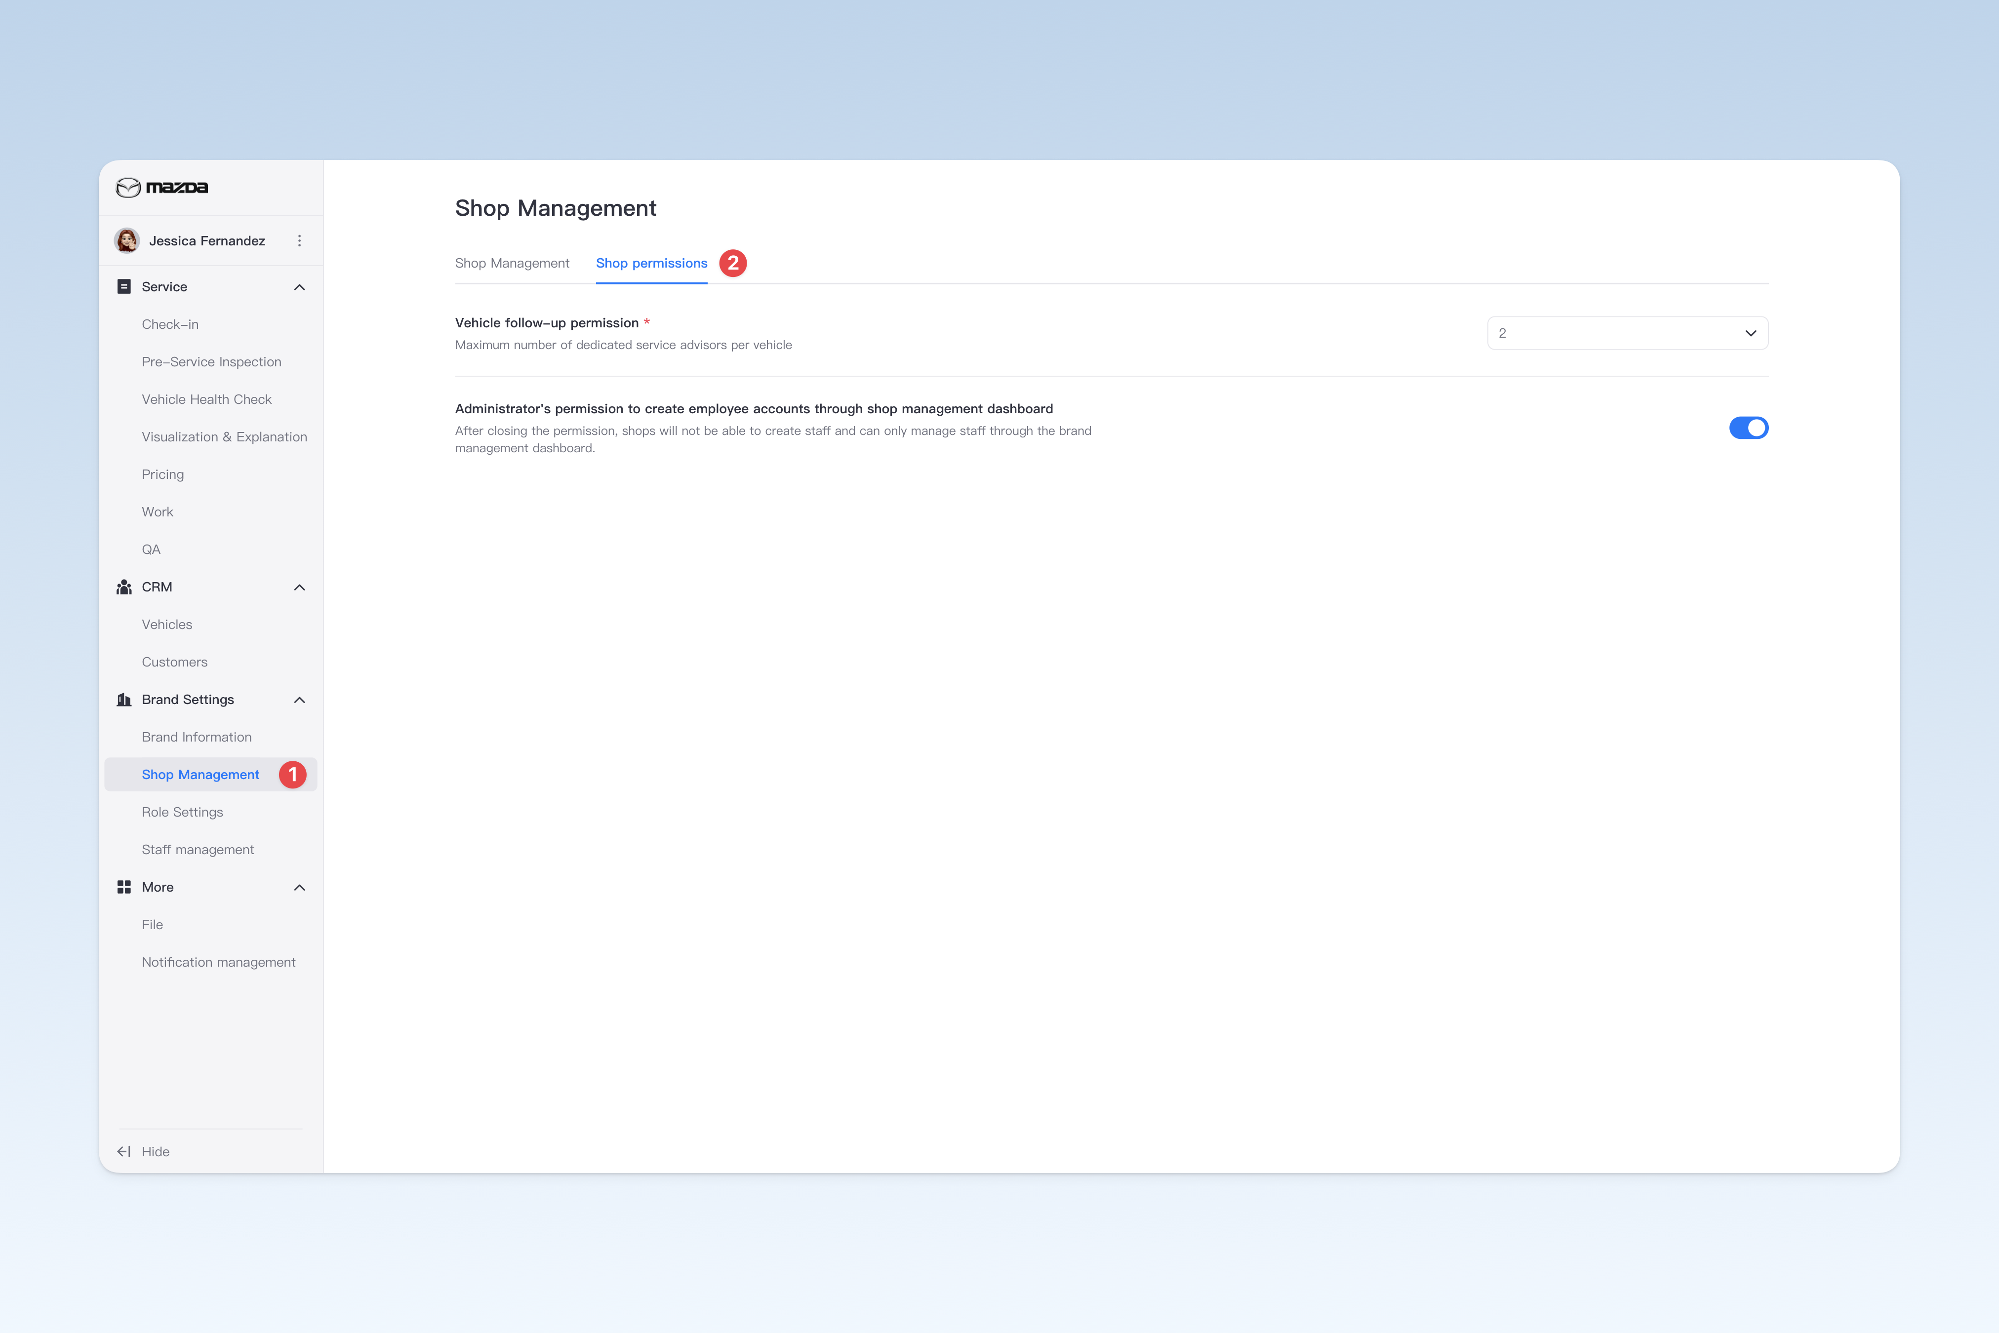Viewport: 1999px width, 1333px height.
Task: Open Pre-Service Inspection
Action: (212, 361)
